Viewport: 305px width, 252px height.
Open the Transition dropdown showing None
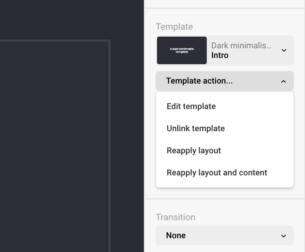click(225, 235)
